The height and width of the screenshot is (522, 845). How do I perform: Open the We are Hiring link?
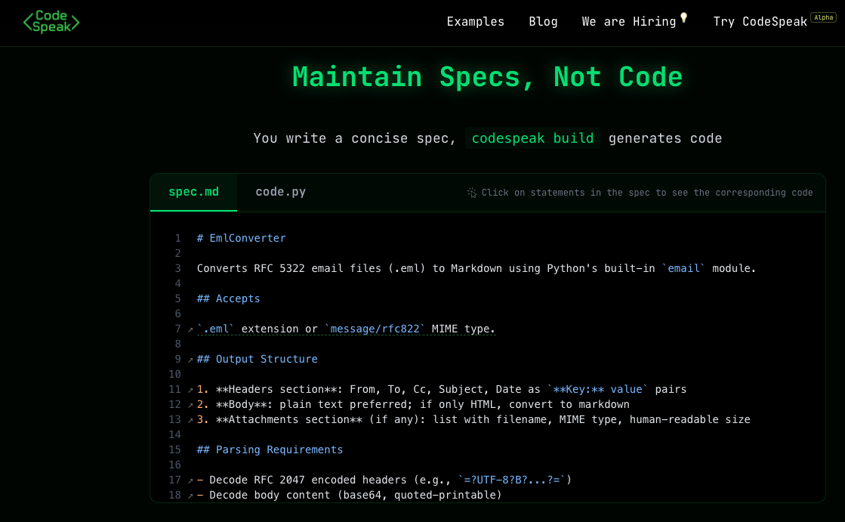pyautogui.click(x=628, y=22)
